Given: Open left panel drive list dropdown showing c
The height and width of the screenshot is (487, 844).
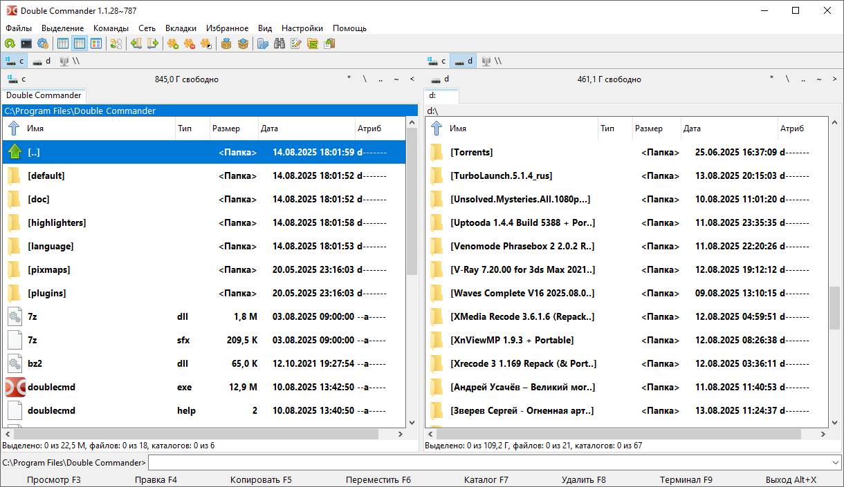Looking at the screenshot, I should (16, 79).
